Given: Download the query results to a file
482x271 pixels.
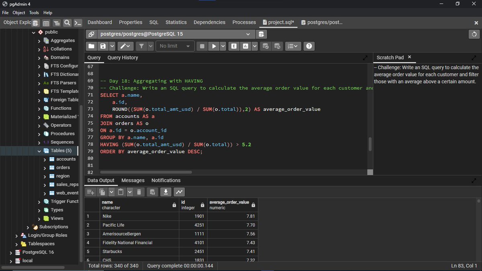Looking at the screenshot, I should click(166, 192).
